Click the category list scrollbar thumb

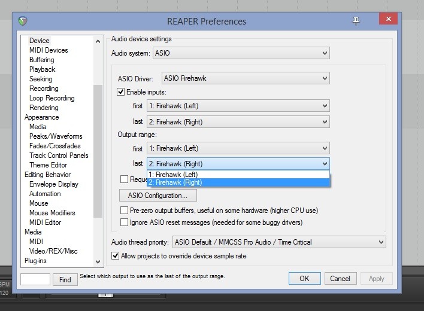click(x=98, y=151)
